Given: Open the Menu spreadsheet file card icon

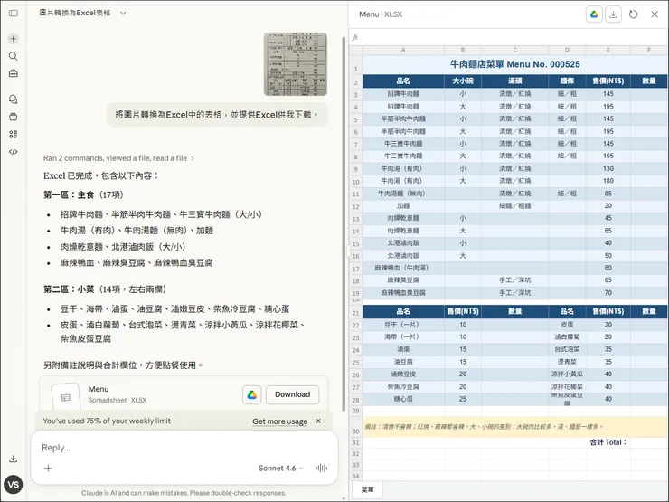Looking at the screenshot, I should [x=66, y=397].
